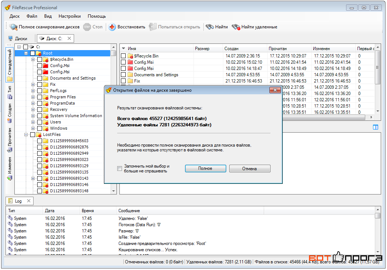Select the Root folder icon in tree
The width and height of the screenshot is (387, 270).
pos(38,53)
